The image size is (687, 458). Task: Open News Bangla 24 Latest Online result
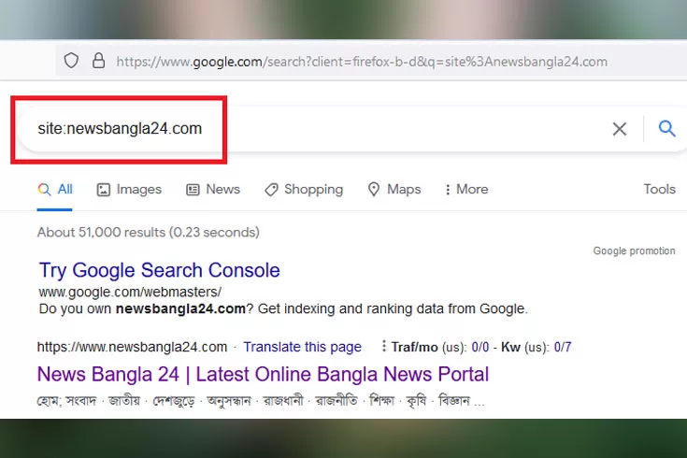click(x=263, y=375)
